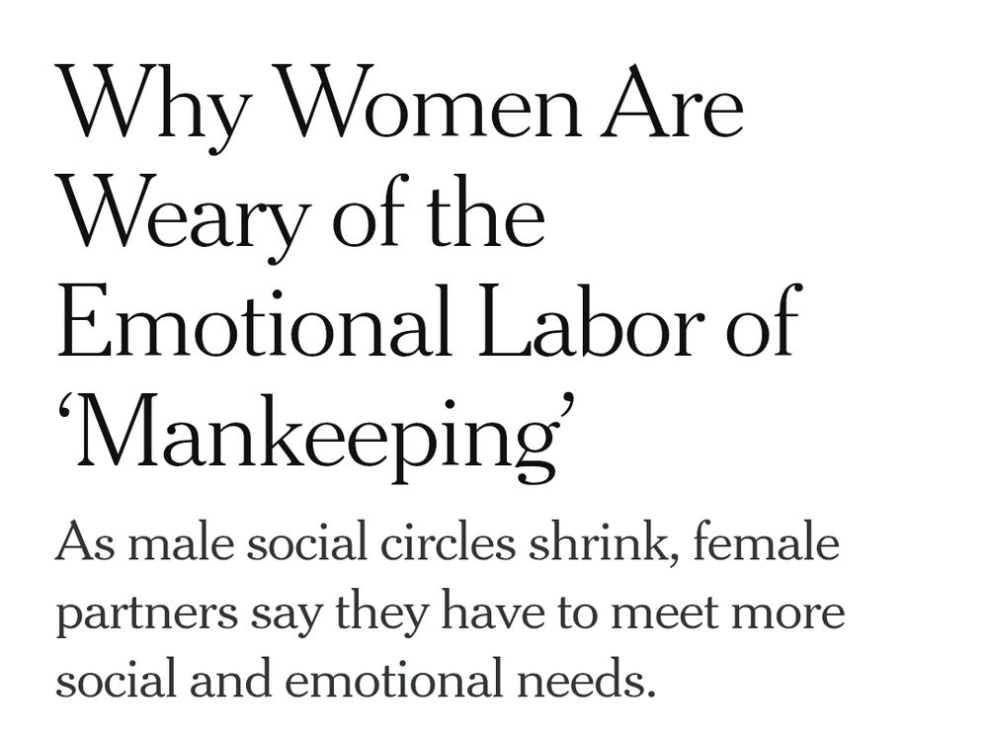Click the word 'female' in the subheading
988x737 pixels.
(767, 540)
